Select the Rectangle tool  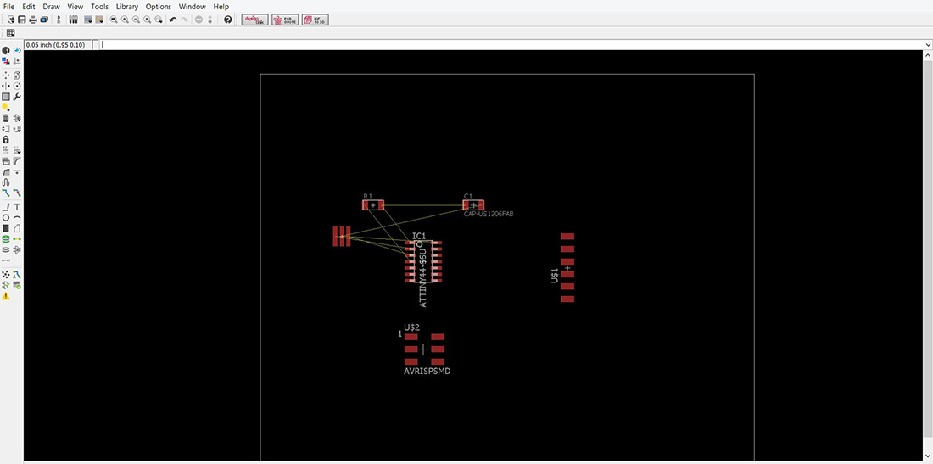click(x=6, y=228)
